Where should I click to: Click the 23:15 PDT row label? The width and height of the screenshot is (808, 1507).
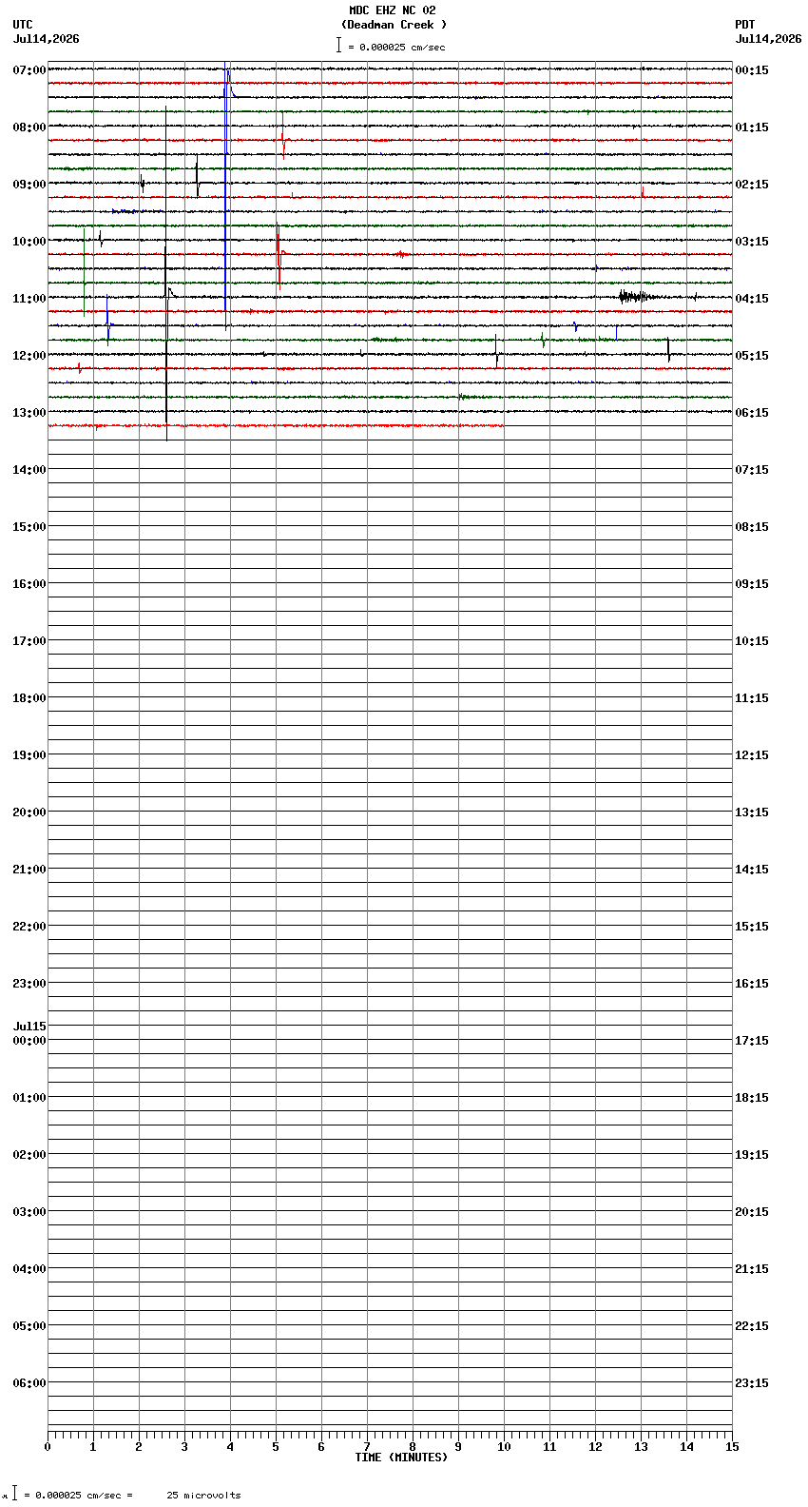click(752, 1383)
